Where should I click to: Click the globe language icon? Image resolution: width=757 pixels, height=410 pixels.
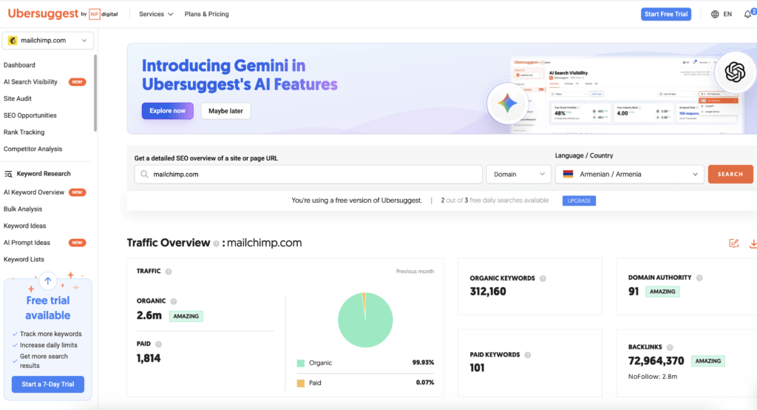tap(715, 14)
